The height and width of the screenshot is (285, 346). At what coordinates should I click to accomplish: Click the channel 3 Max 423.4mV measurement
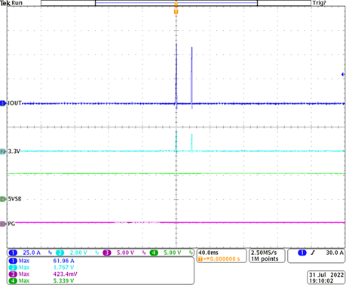tap(43, 274)
